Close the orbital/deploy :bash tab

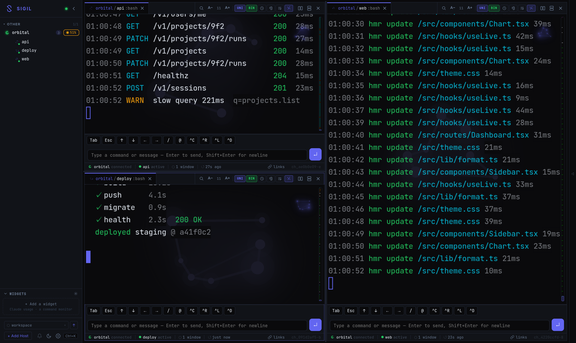pyautogui.click(x=150, y=179)
